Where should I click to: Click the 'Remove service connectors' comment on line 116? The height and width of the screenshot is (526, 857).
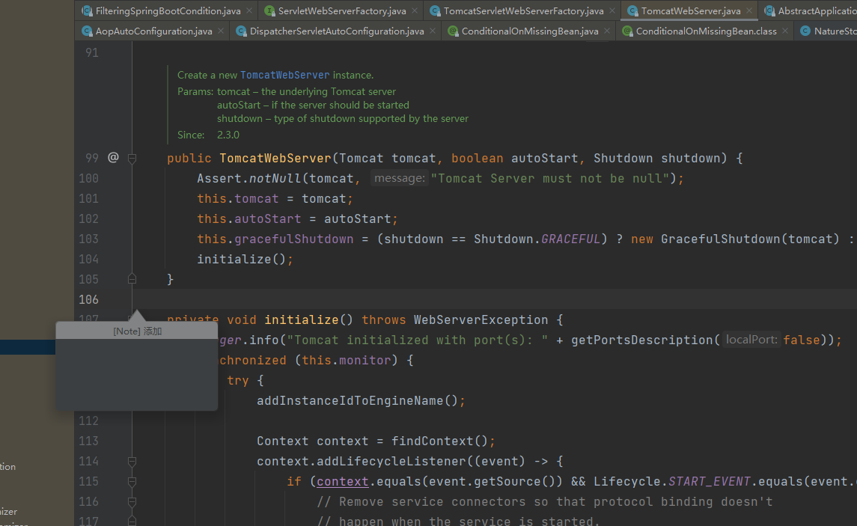coord(545,502)
